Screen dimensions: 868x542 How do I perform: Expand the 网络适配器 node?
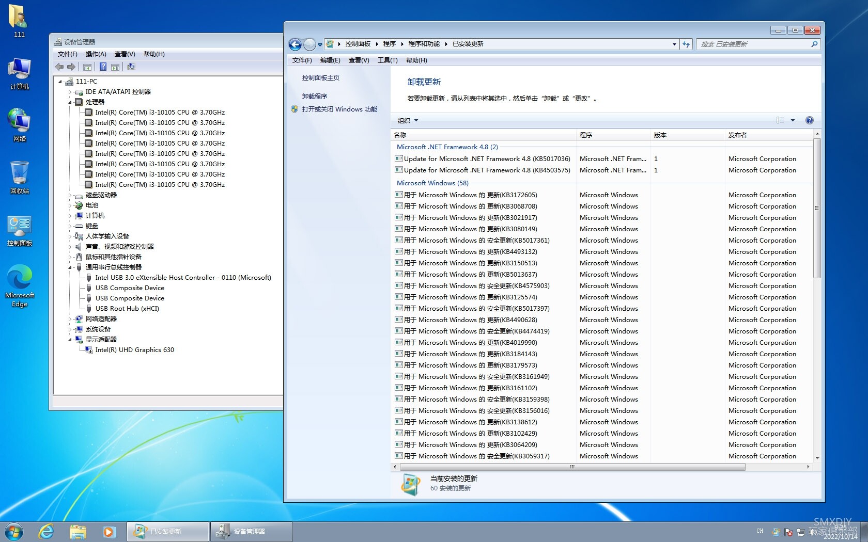pyautogui.click(x=70, y=319)
